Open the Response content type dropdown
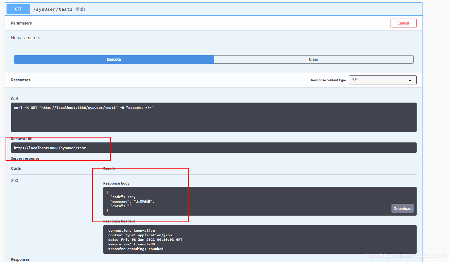The image size is (449, 262). 382,80
